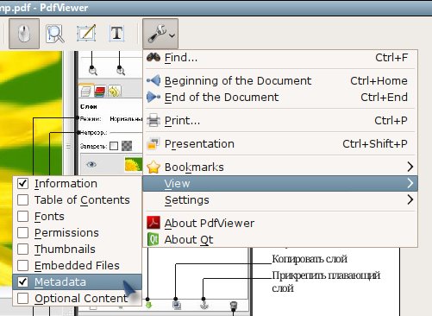Click the red channels tab icon in document image
This screenshot has width=432, height=316.
100,92
